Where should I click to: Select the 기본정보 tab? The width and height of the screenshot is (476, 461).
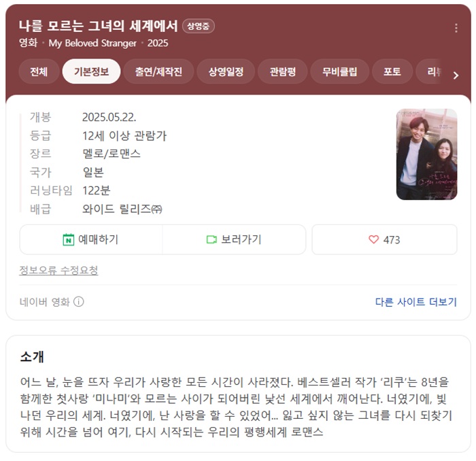(91, 71)
